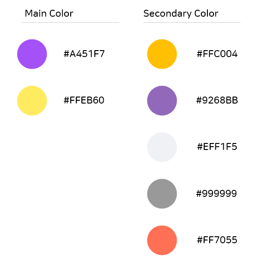The image size is (266, 266).
Task: Click the word "Secondary" in the heading
Action: tap(167, 14)
